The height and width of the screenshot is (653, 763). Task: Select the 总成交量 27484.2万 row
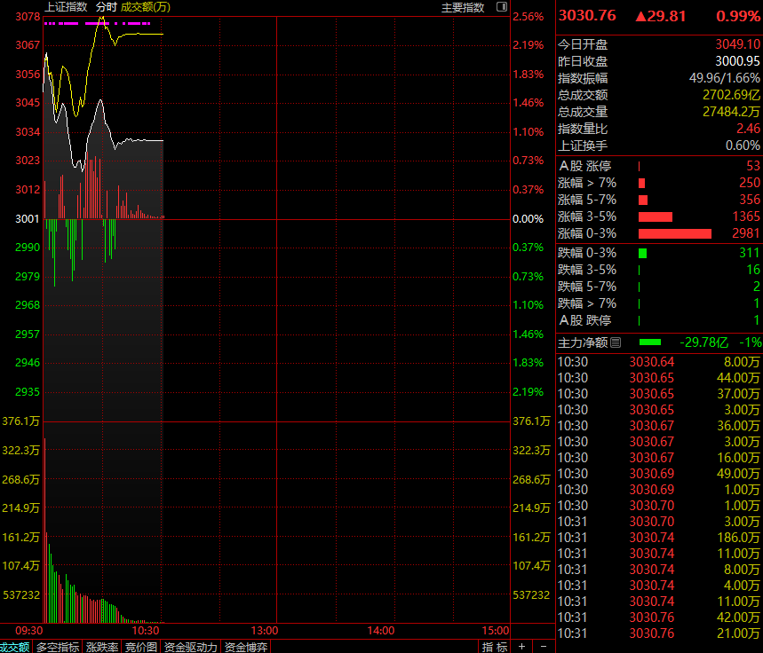coord(659,112)
